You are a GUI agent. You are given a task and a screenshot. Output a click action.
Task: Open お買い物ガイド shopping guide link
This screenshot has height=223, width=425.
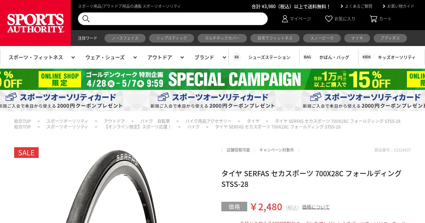398,6
